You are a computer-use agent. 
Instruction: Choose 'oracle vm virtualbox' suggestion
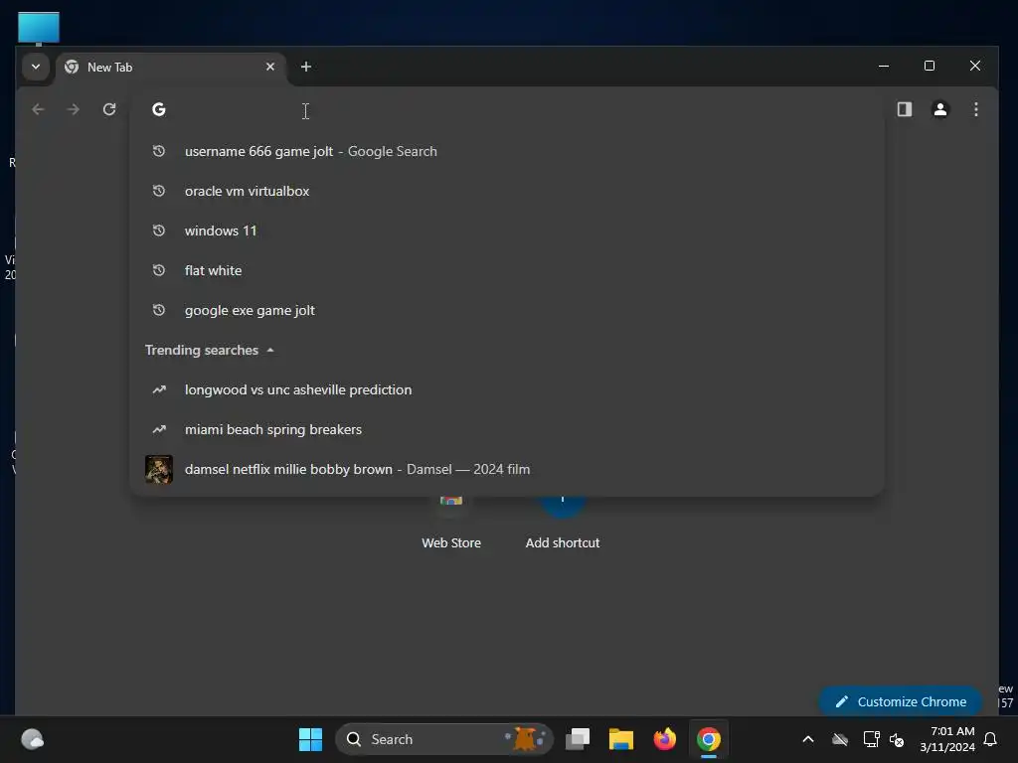click(x=506, y=191)
